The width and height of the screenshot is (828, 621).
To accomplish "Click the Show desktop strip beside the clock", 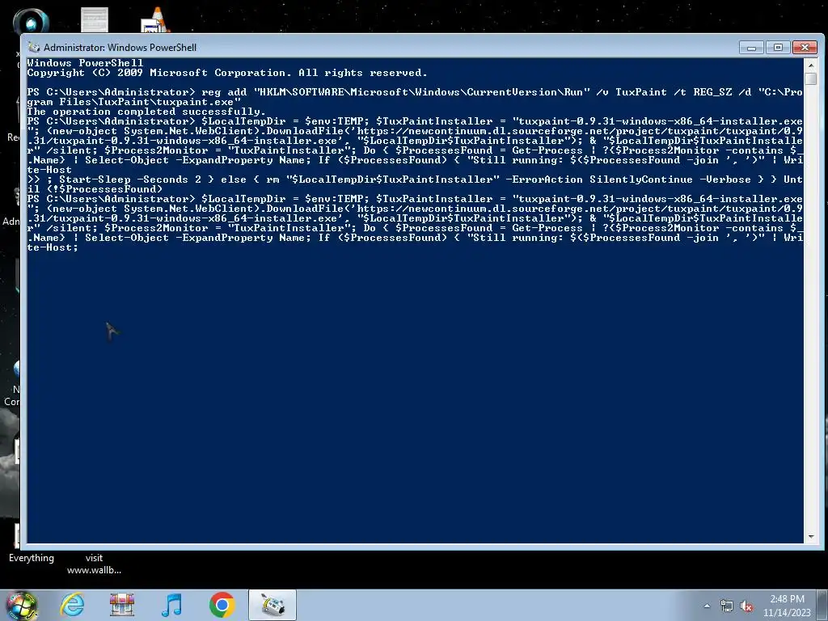I will pos(824,605).
